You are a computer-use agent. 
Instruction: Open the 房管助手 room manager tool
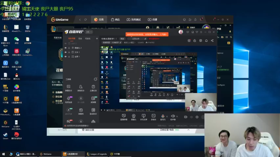click(81, 88)
